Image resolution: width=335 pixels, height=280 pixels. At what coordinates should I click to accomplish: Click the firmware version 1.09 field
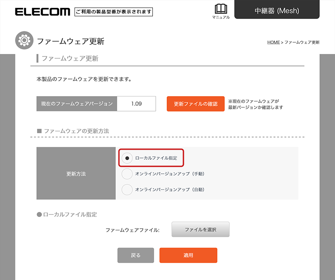137,104
